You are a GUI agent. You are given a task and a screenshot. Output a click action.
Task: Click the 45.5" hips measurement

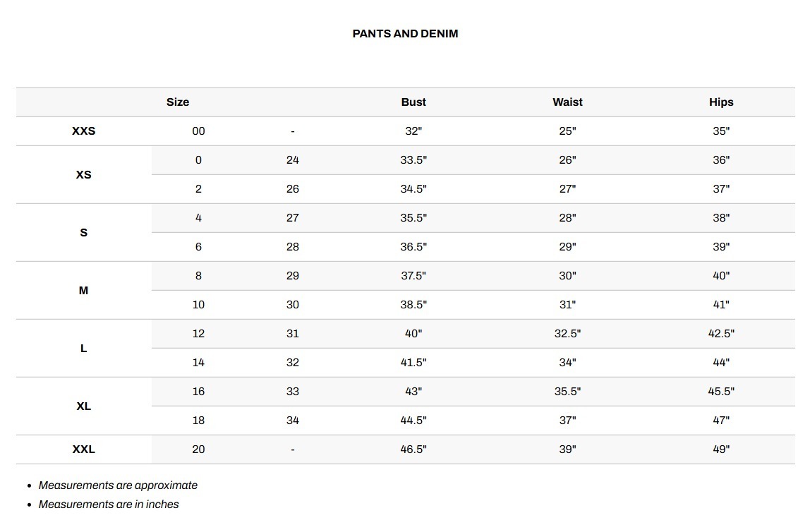[x=721, y=392]
